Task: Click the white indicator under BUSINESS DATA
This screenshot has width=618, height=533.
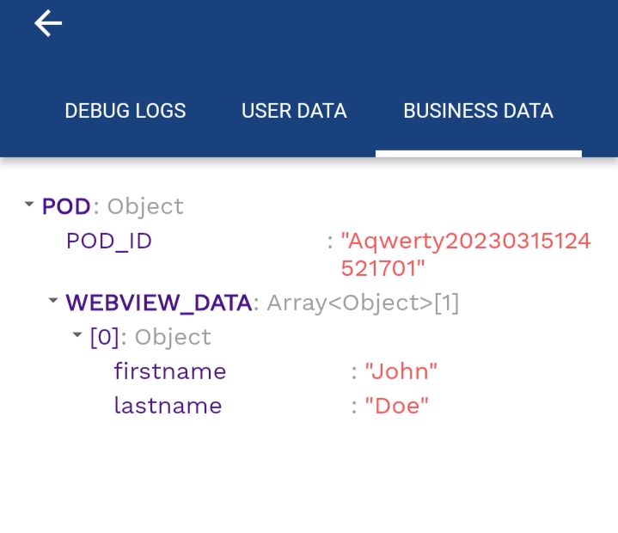Action: pyautogui.click(x=479, y=154)
